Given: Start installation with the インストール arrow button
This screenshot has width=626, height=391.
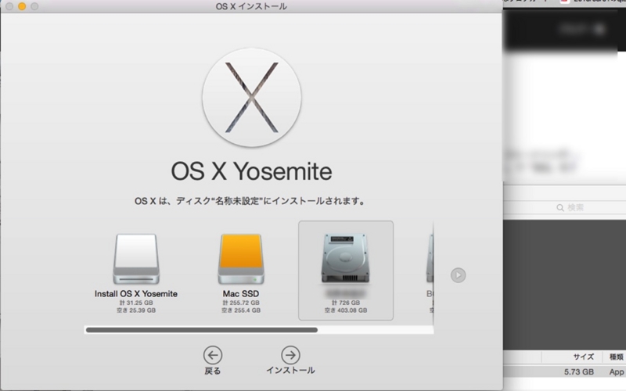Looking at the screenshot, I should pos(290,355).
